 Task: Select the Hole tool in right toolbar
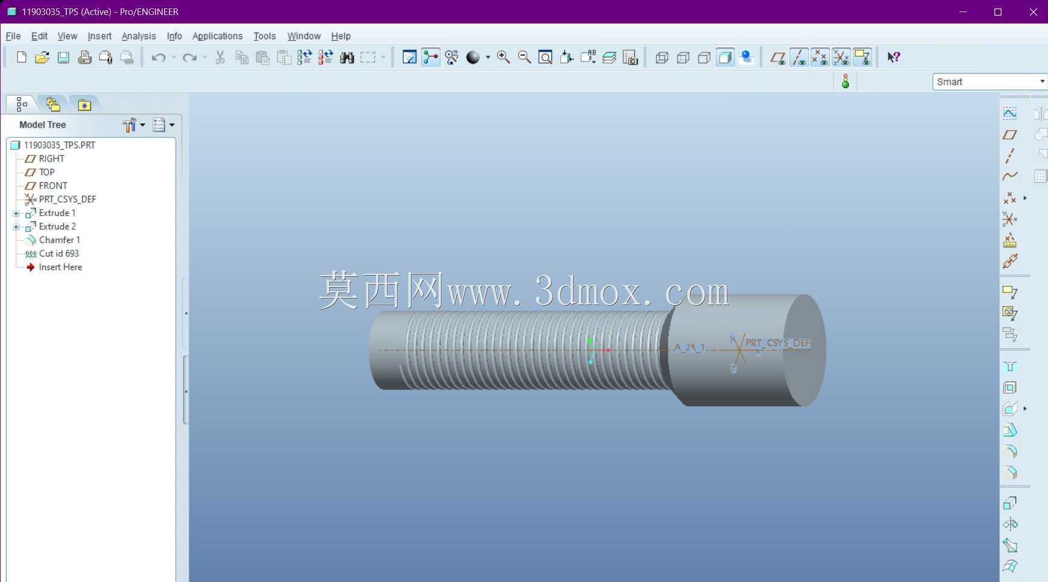click(x=1010, y=367)
